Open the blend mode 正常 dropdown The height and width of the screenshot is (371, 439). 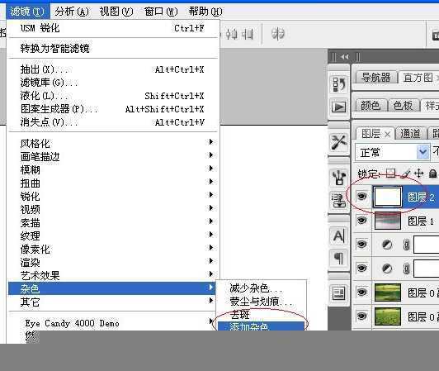pyautogui.click(x=392, y=153)
